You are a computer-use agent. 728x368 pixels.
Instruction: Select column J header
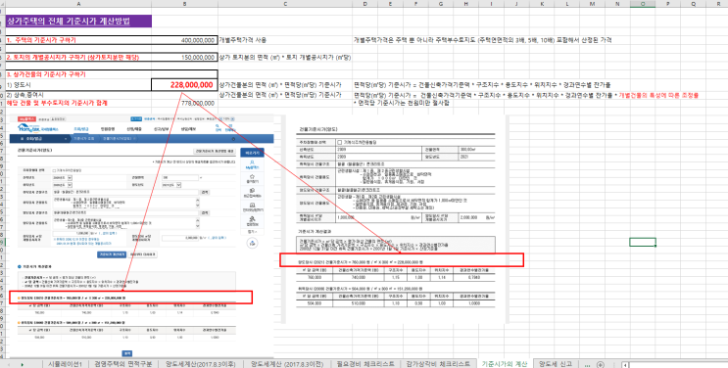point(516,4)
